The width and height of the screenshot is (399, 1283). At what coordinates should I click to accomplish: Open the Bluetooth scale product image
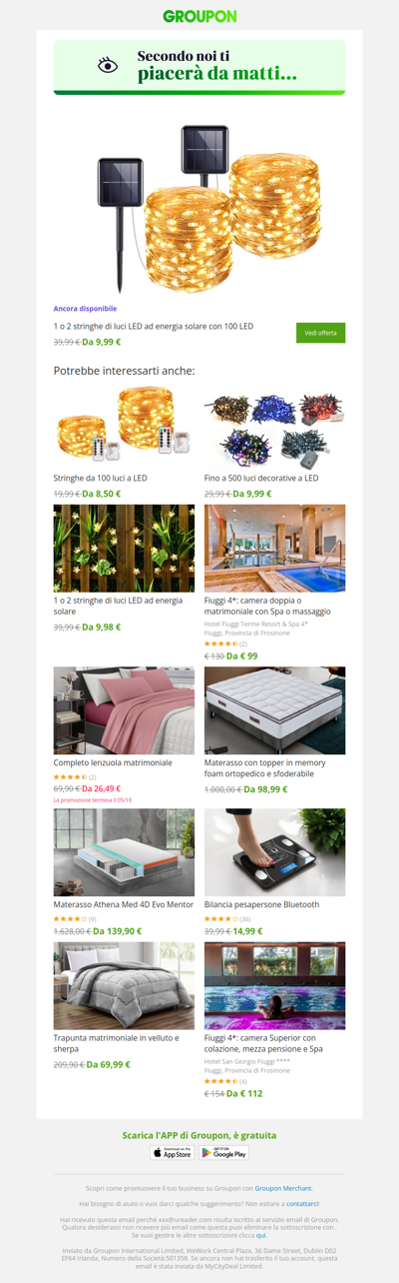pos(274,852)
